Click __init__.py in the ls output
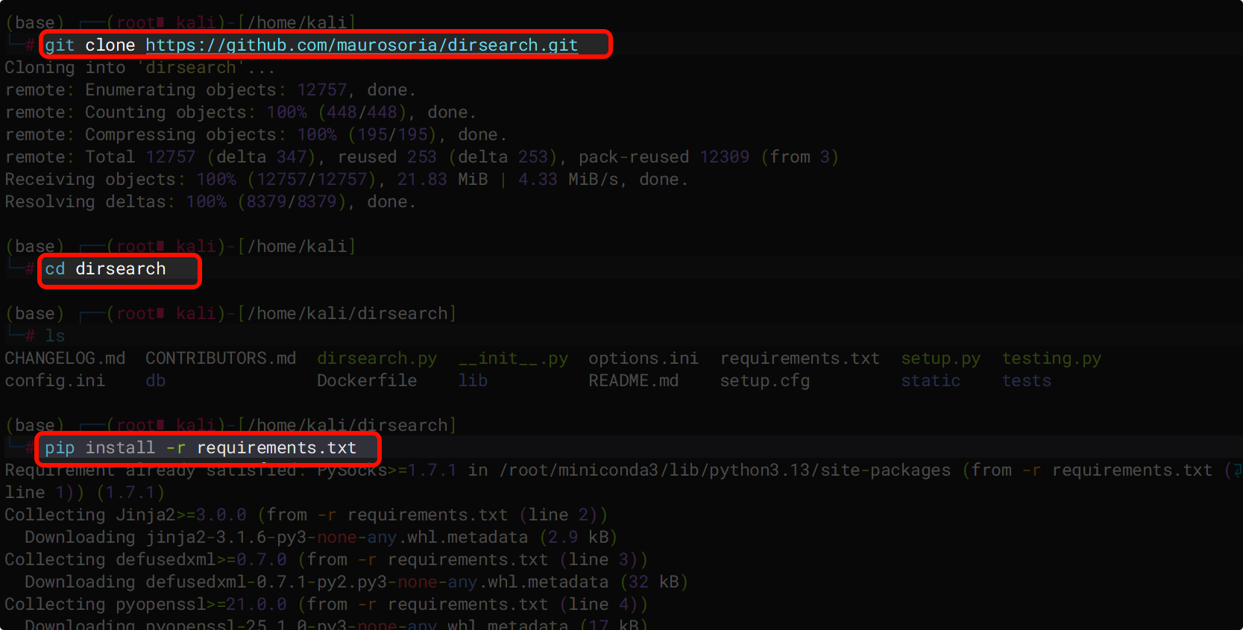The width and height of the screenshot is (1243, 630). pyautogui.click(x=513, y=359)
